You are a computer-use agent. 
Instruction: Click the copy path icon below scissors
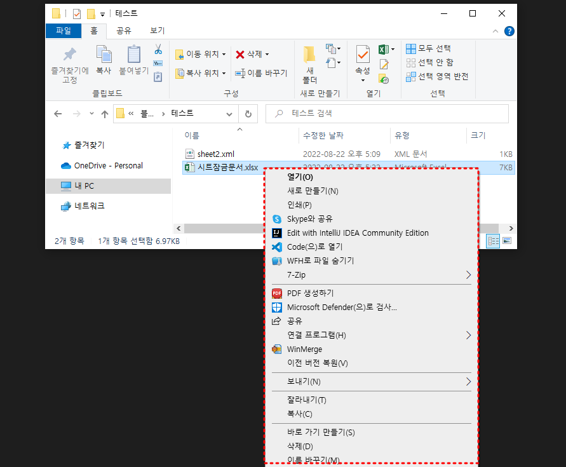click(158, 63)
